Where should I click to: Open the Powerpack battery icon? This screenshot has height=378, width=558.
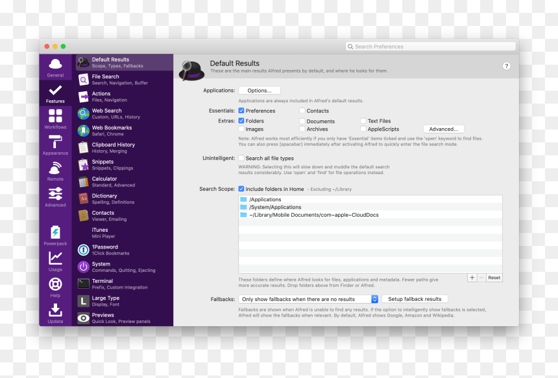coord(55,232)
